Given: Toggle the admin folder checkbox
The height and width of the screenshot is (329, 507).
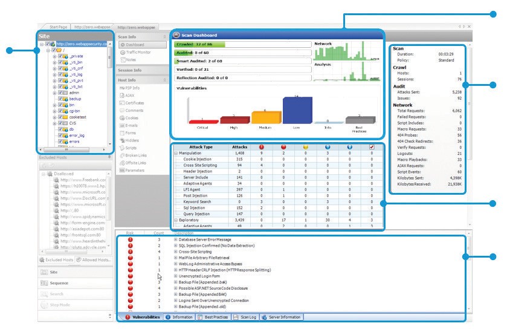Looking at the screenshot, I should [x=60, y=93].
